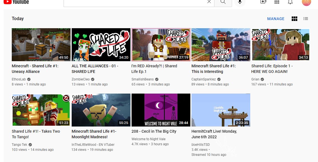Click title 'I'm RED Already?! | Shared Life Ep.1'
This screenshot has height=162, width=318.
pyautogui.click(x=154, y=69)
